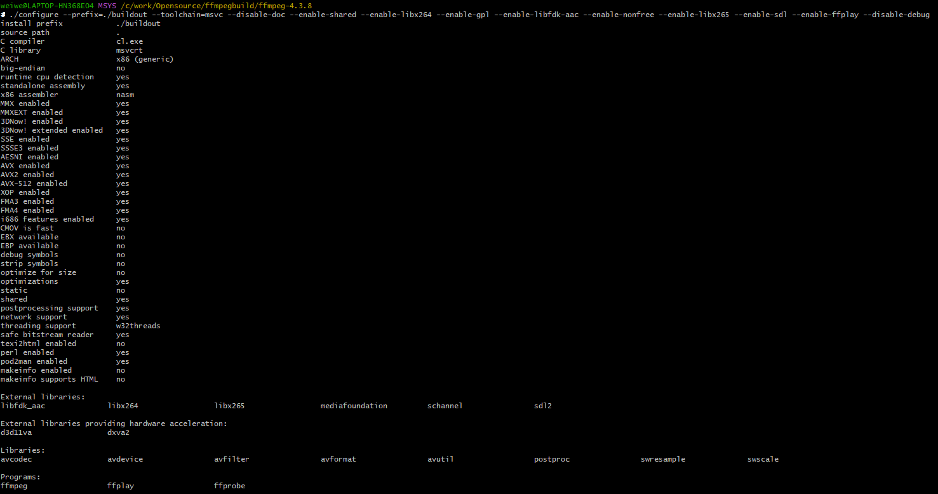Select the --enable-gpl option
938x494 pixels.
tap(462, 15)
